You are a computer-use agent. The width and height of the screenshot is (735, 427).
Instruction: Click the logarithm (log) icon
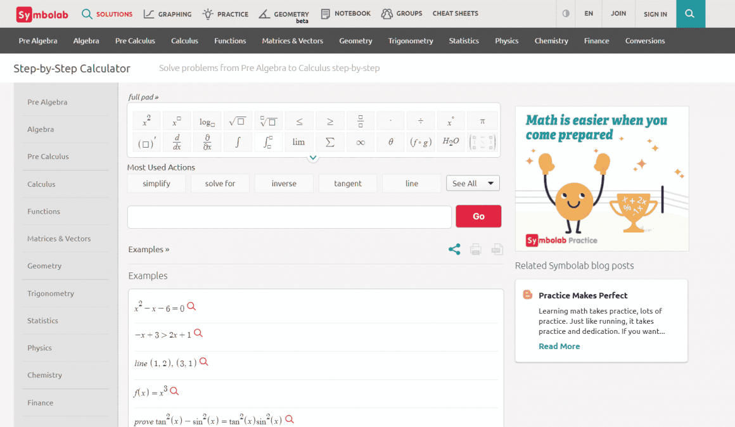207,120
